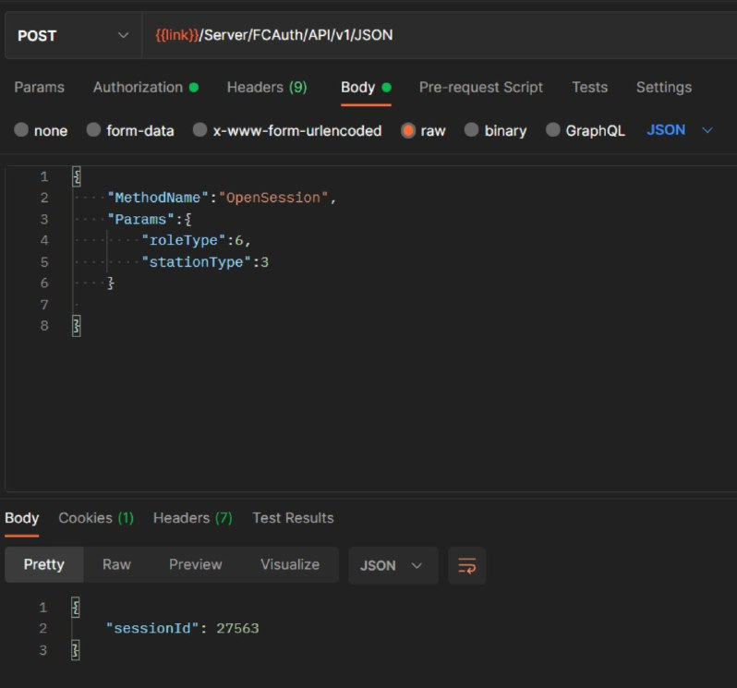This screenshot has height=688, width=737.
Task: Open the Tests tab
Action: pos(589,88)
